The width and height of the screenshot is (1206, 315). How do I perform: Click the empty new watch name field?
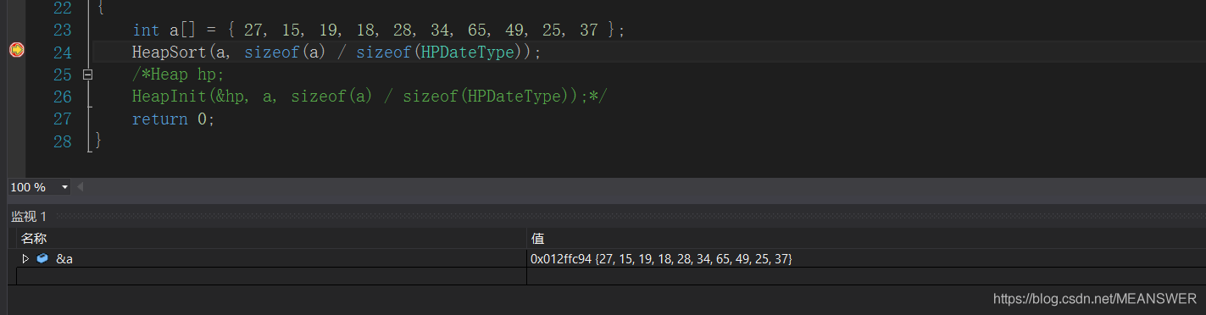[271, 276]
